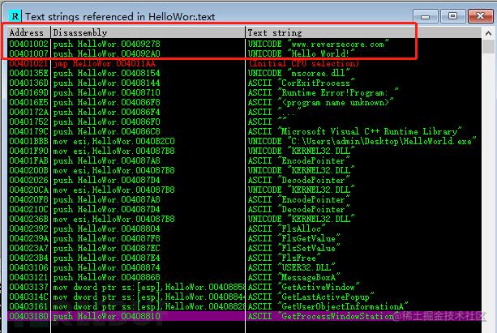This screenshot has width=497, height=333.
Task: Click address 0040236B
Action: pos(29,219)
